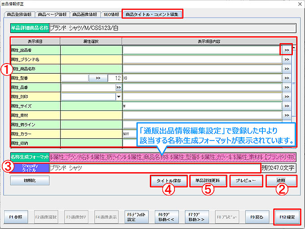This screenshot has height=229, width=305.
Task: Click the 属性_カラー row label
Action: [35, 134]
